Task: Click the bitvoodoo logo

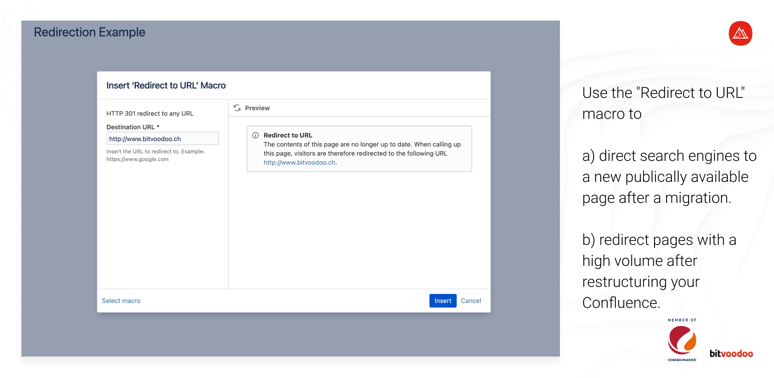Action: point(731,353)
